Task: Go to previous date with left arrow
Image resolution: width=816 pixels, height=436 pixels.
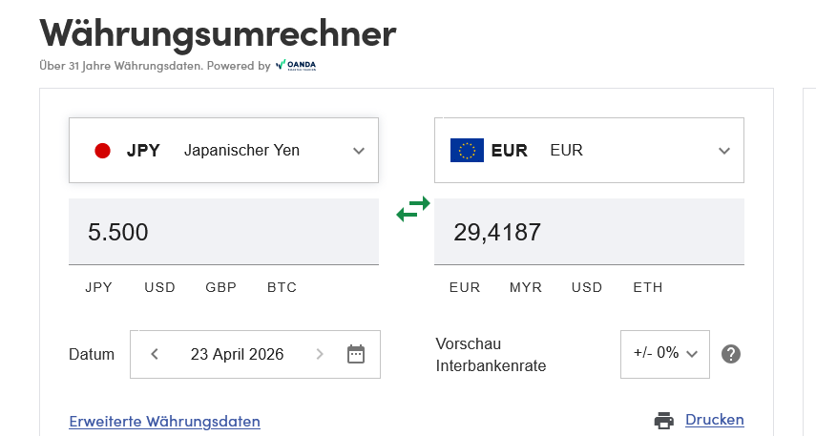Action: [x=156, y=354]
